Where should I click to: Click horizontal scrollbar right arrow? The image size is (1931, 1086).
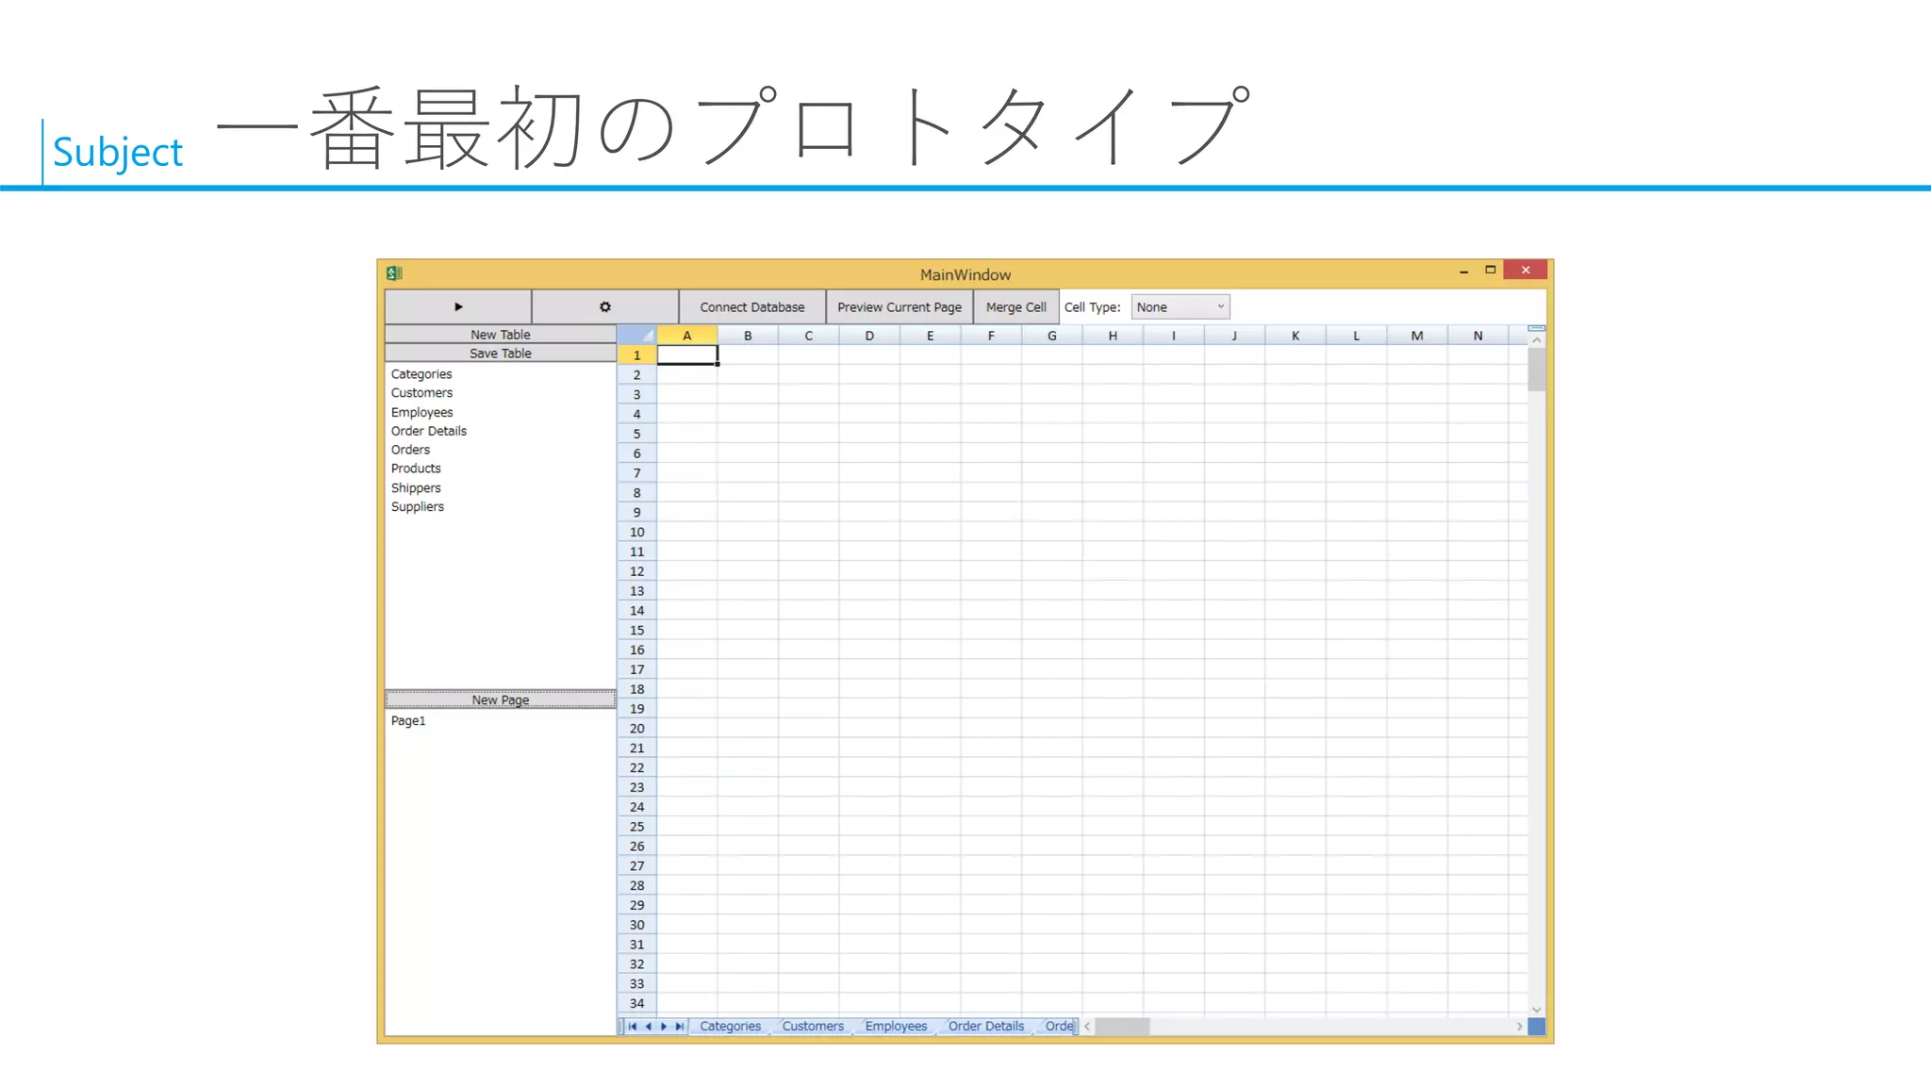click(x=1519, y=1027)
